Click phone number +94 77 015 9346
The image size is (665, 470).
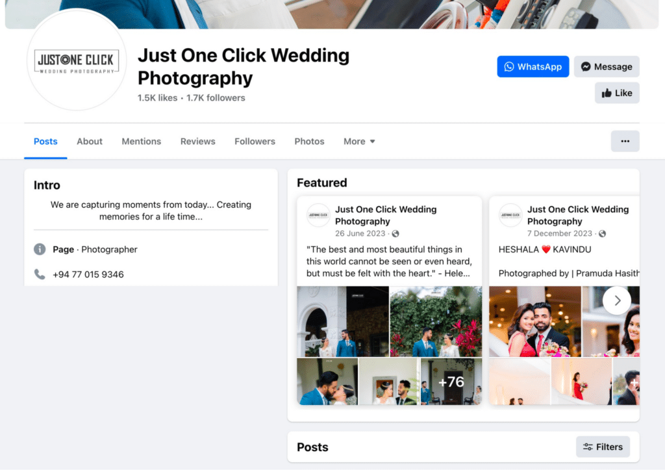click(88, 275)
